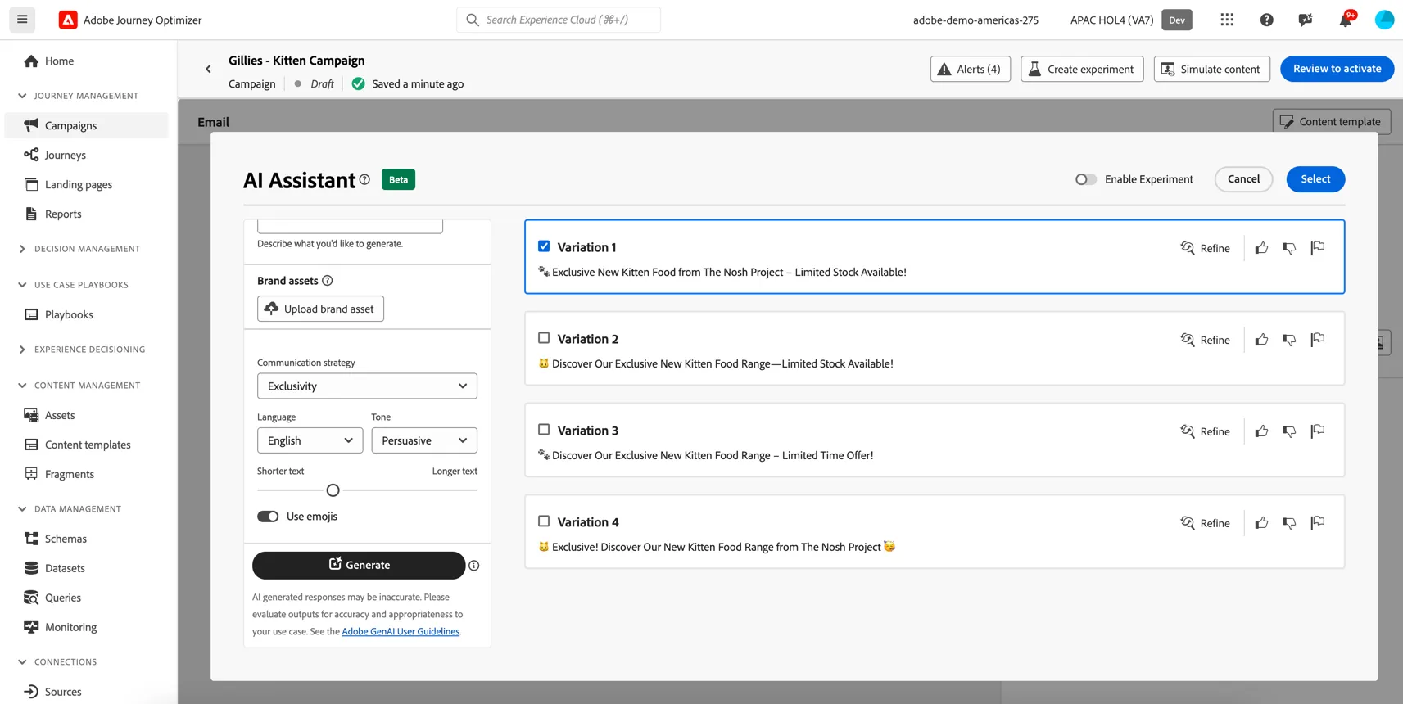Give thumbs down to Variation 2
This screenshot has width=1403, height=704.
[1289, 340]
